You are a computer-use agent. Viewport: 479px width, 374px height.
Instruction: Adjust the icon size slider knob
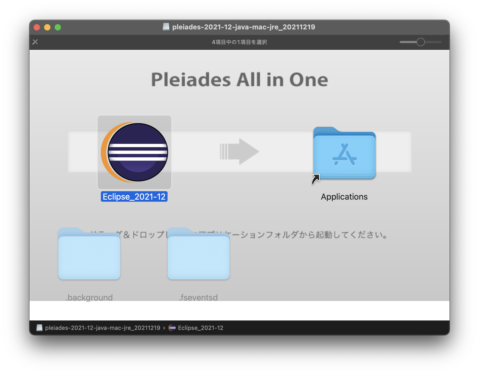(x=420, y=42)
